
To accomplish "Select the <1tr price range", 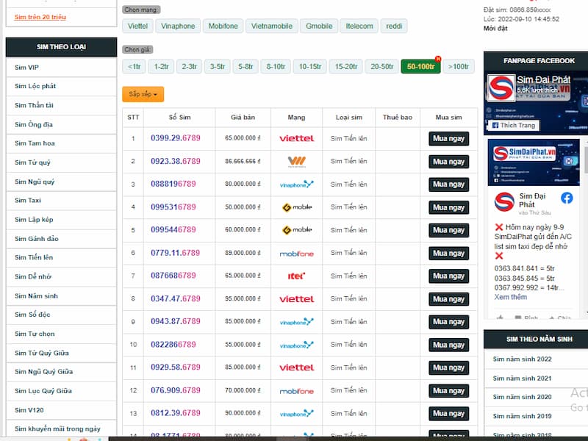I will (134, 67).
